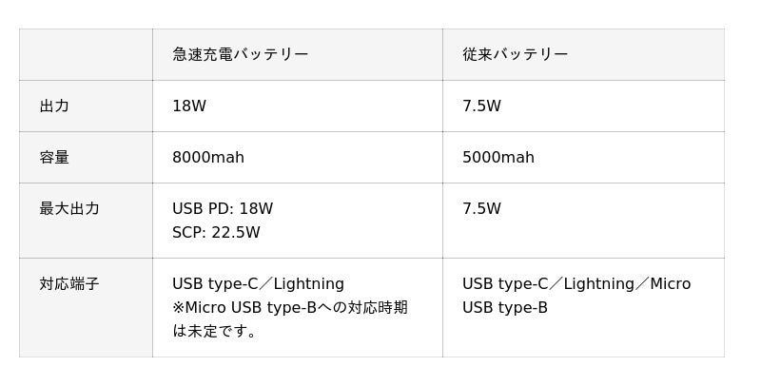Click the "USB PD: 18W" text
The image size is (761, 386).
point(223,208)
